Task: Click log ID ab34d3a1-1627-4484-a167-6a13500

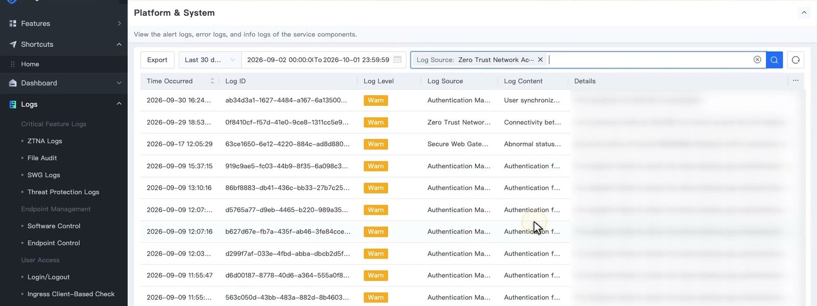Action: pos(286,100)
